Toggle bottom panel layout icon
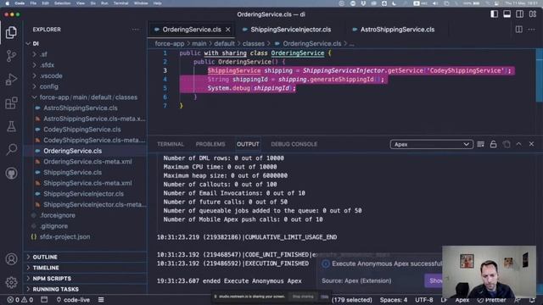The width and height of the screenshot is (543, 305). point(507,14)
